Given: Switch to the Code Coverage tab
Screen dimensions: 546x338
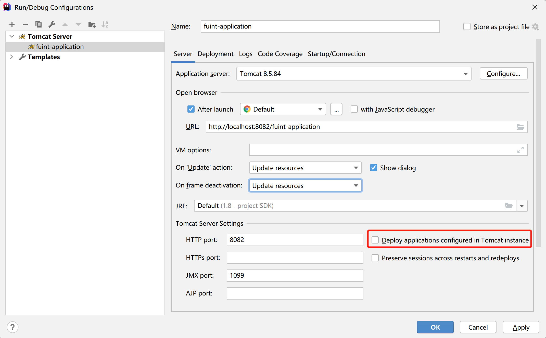Looking at the screenshot, I should tap(280, 54).
